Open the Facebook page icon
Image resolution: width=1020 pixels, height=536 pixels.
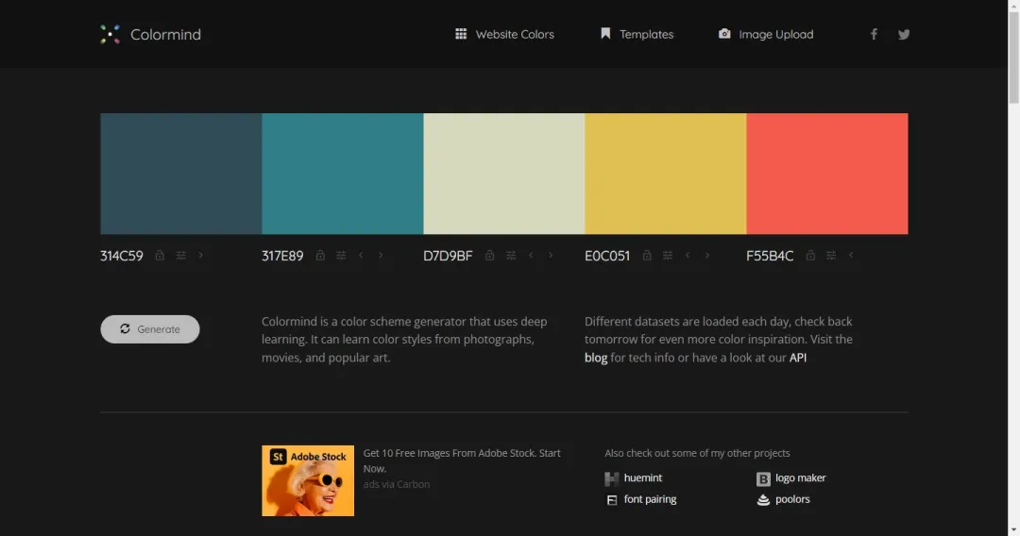(874, 34)
